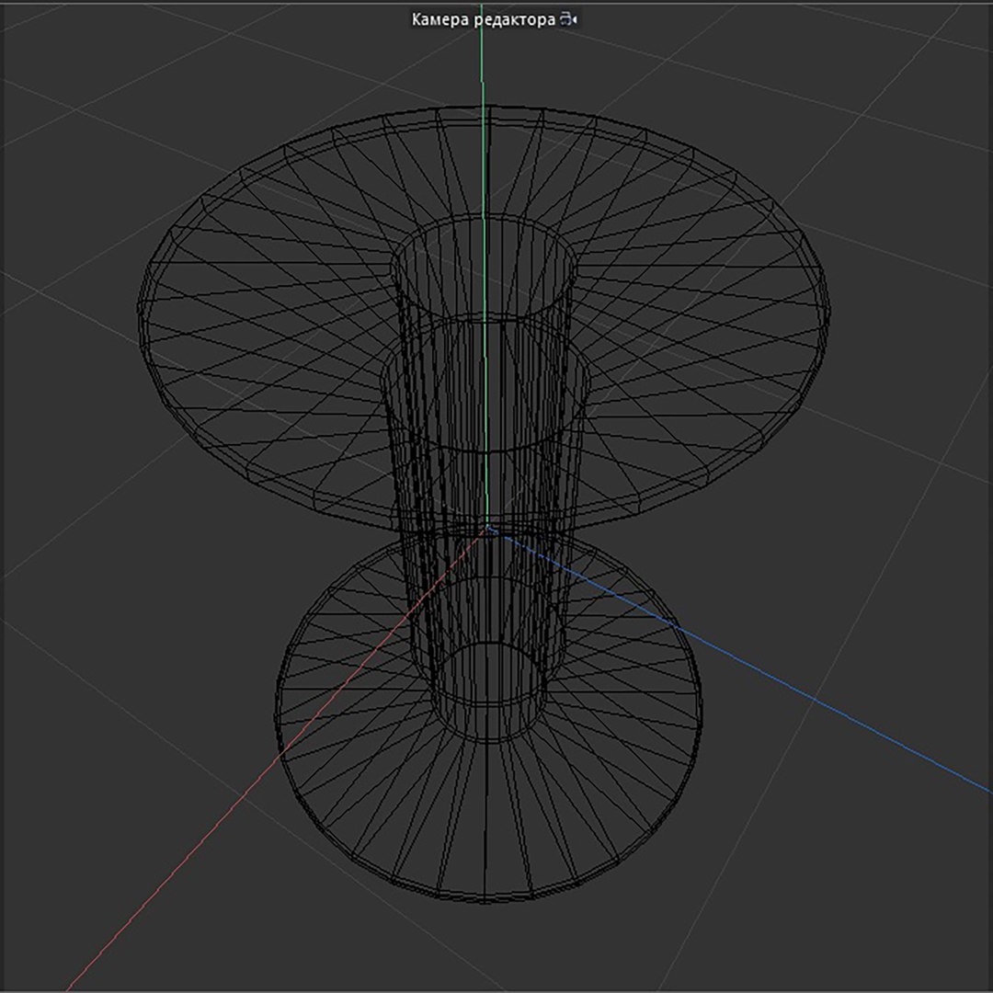Click the "Камера редактора" viewport label

click(x=484, y=19)
